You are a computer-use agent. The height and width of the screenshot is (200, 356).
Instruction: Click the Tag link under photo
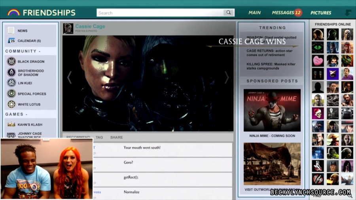pos(99,138)
